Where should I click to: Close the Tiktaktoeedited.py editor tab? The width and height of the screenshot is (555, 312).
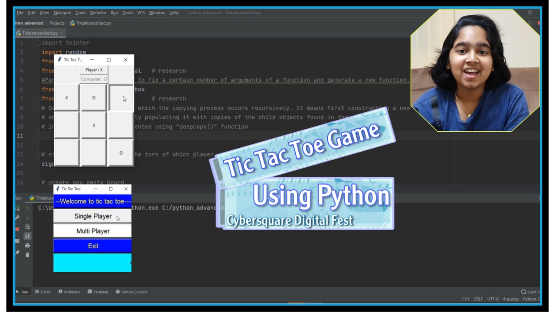pos(61,33)
